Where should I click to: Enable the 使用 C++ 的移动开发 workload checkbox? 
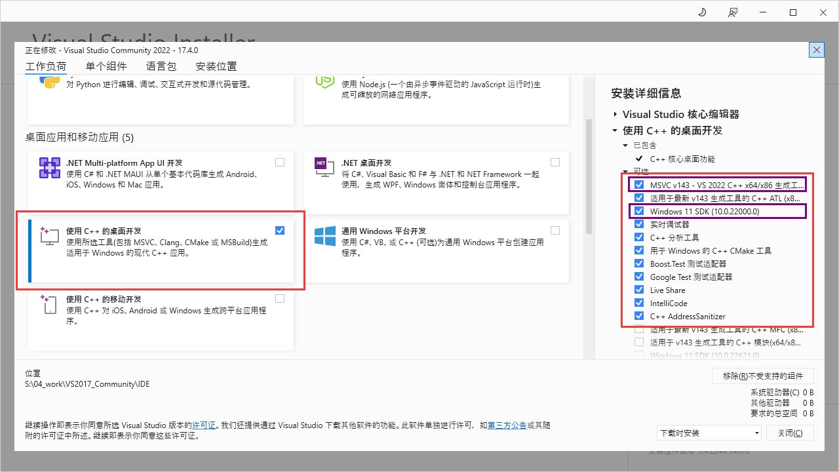coord(280,298)
